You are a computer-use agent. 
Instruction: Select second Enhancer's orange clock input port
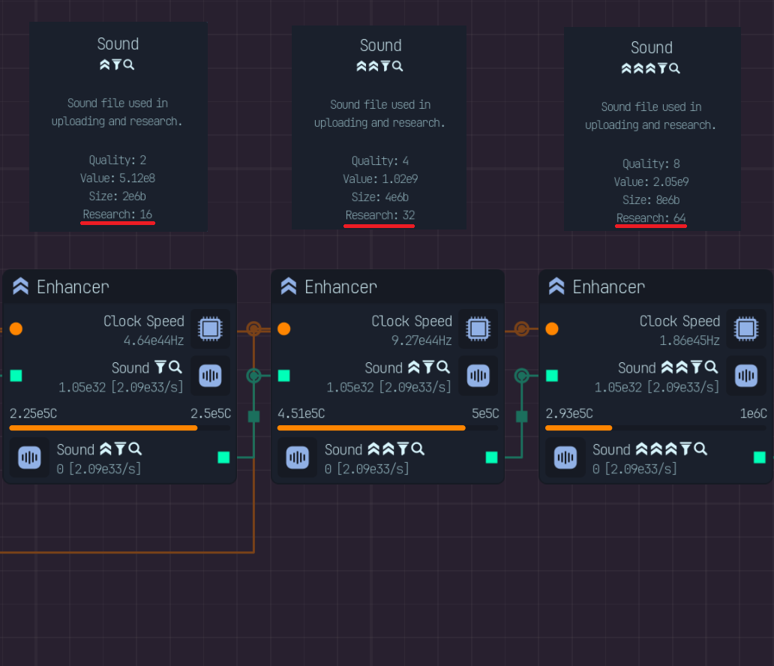(283, 328)
